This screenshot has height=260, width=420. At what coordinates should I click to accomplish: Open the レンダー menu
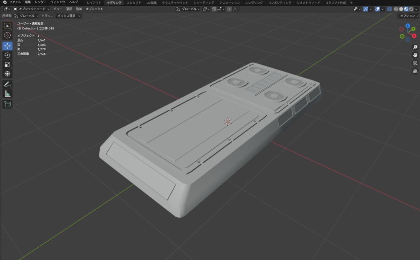pyautogui.click(x=41, y=2)
